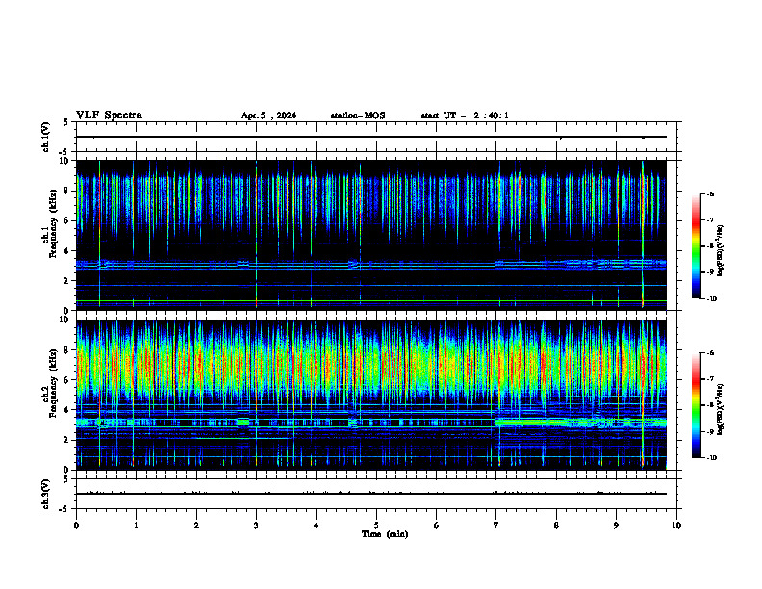Click the ch.3 waveform trace in bottom strip
Viewport: 762px width, 589px height.
(x=371, y=494)
